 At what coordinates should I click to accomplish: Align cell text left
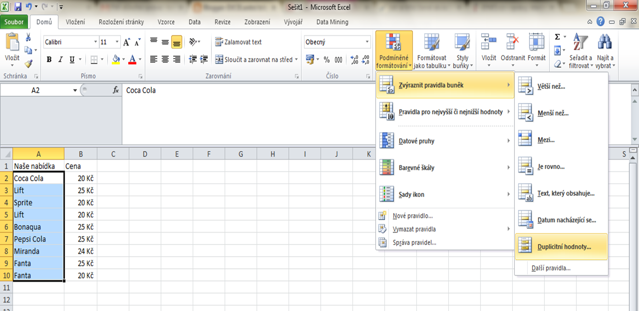click(x=154, y=59)
